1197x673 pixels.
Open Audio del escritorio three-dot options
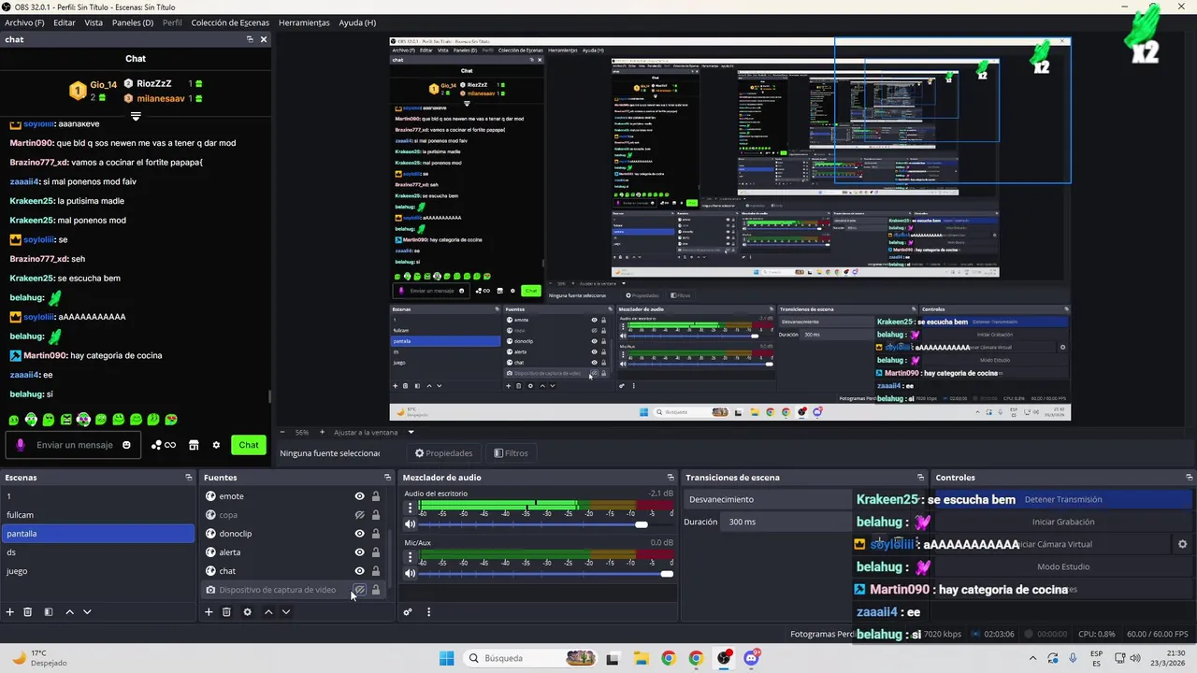(x=409, y=508)
